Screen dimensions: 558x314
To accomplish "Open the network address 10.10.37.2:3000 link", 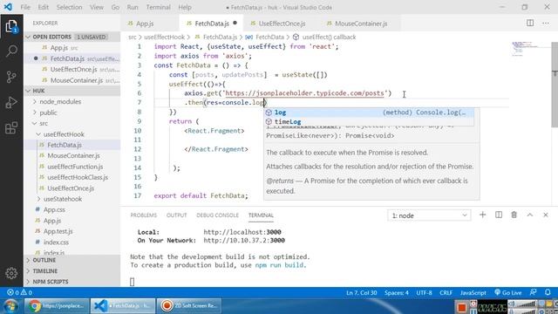I will point(244,241).
